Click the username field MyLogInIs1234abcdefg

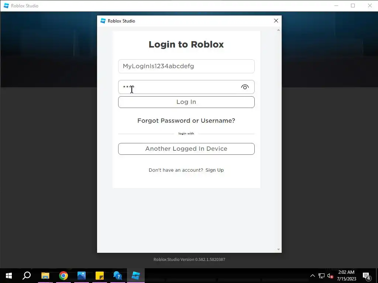(186, 66)
